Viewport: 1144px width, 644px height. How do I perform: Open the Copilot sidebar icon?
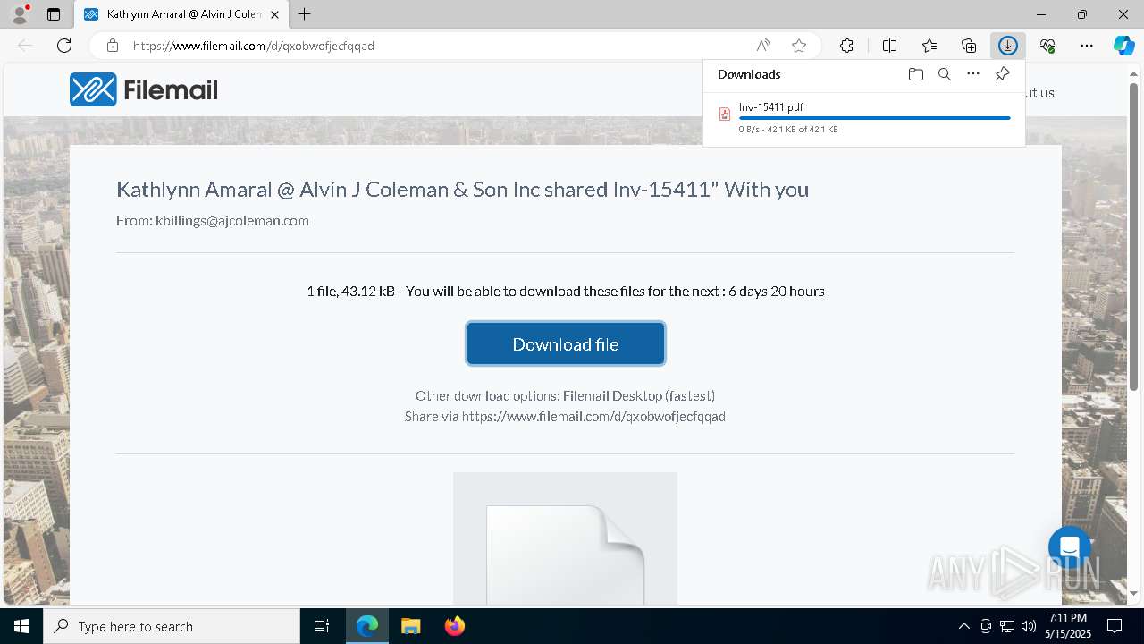1124,46
